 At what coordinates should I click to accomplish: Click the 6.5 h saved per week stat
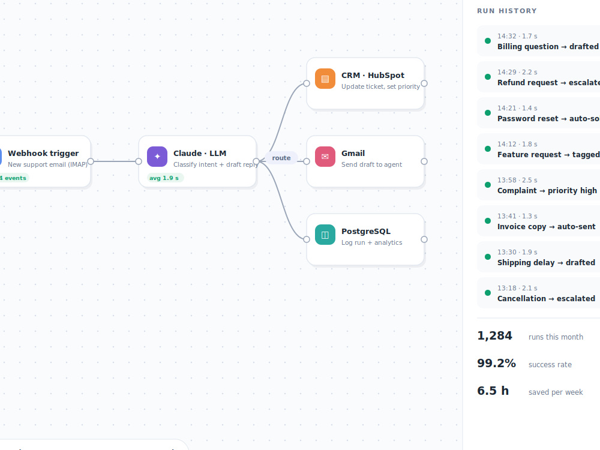(x=530, y=391)
